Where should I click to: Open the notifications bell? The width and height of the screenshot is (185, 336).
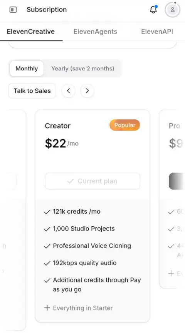(153, 9)
